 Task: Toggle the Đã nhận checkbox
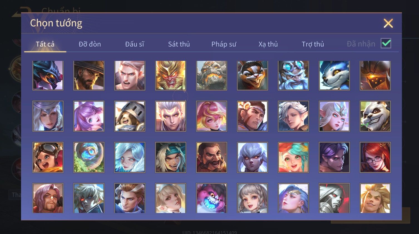click(x=386, y=43)
